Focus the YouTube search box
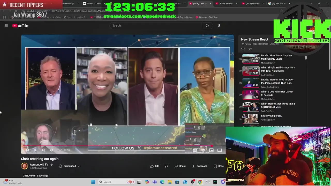The image size is (331, 186). coord(156,26)
